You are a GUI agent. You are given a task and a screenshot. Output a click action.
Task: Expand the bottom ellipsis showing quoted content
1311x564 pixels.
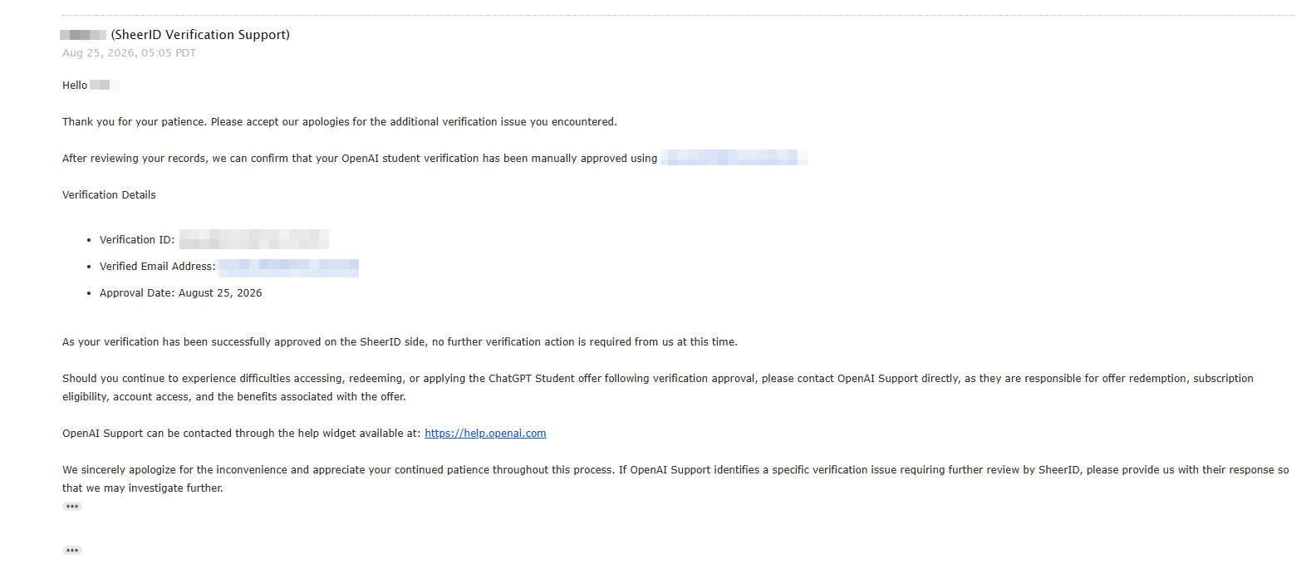click(x=72, y=550)
